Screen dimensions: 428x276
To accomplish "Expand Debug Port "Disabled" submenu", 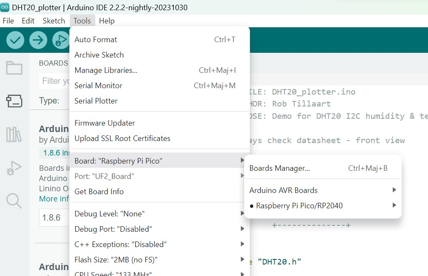I will (x=160, y=229).
